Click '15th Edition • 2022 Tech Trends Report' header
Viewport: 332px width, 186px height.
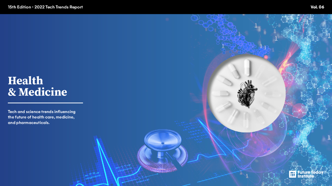[45, 7]
